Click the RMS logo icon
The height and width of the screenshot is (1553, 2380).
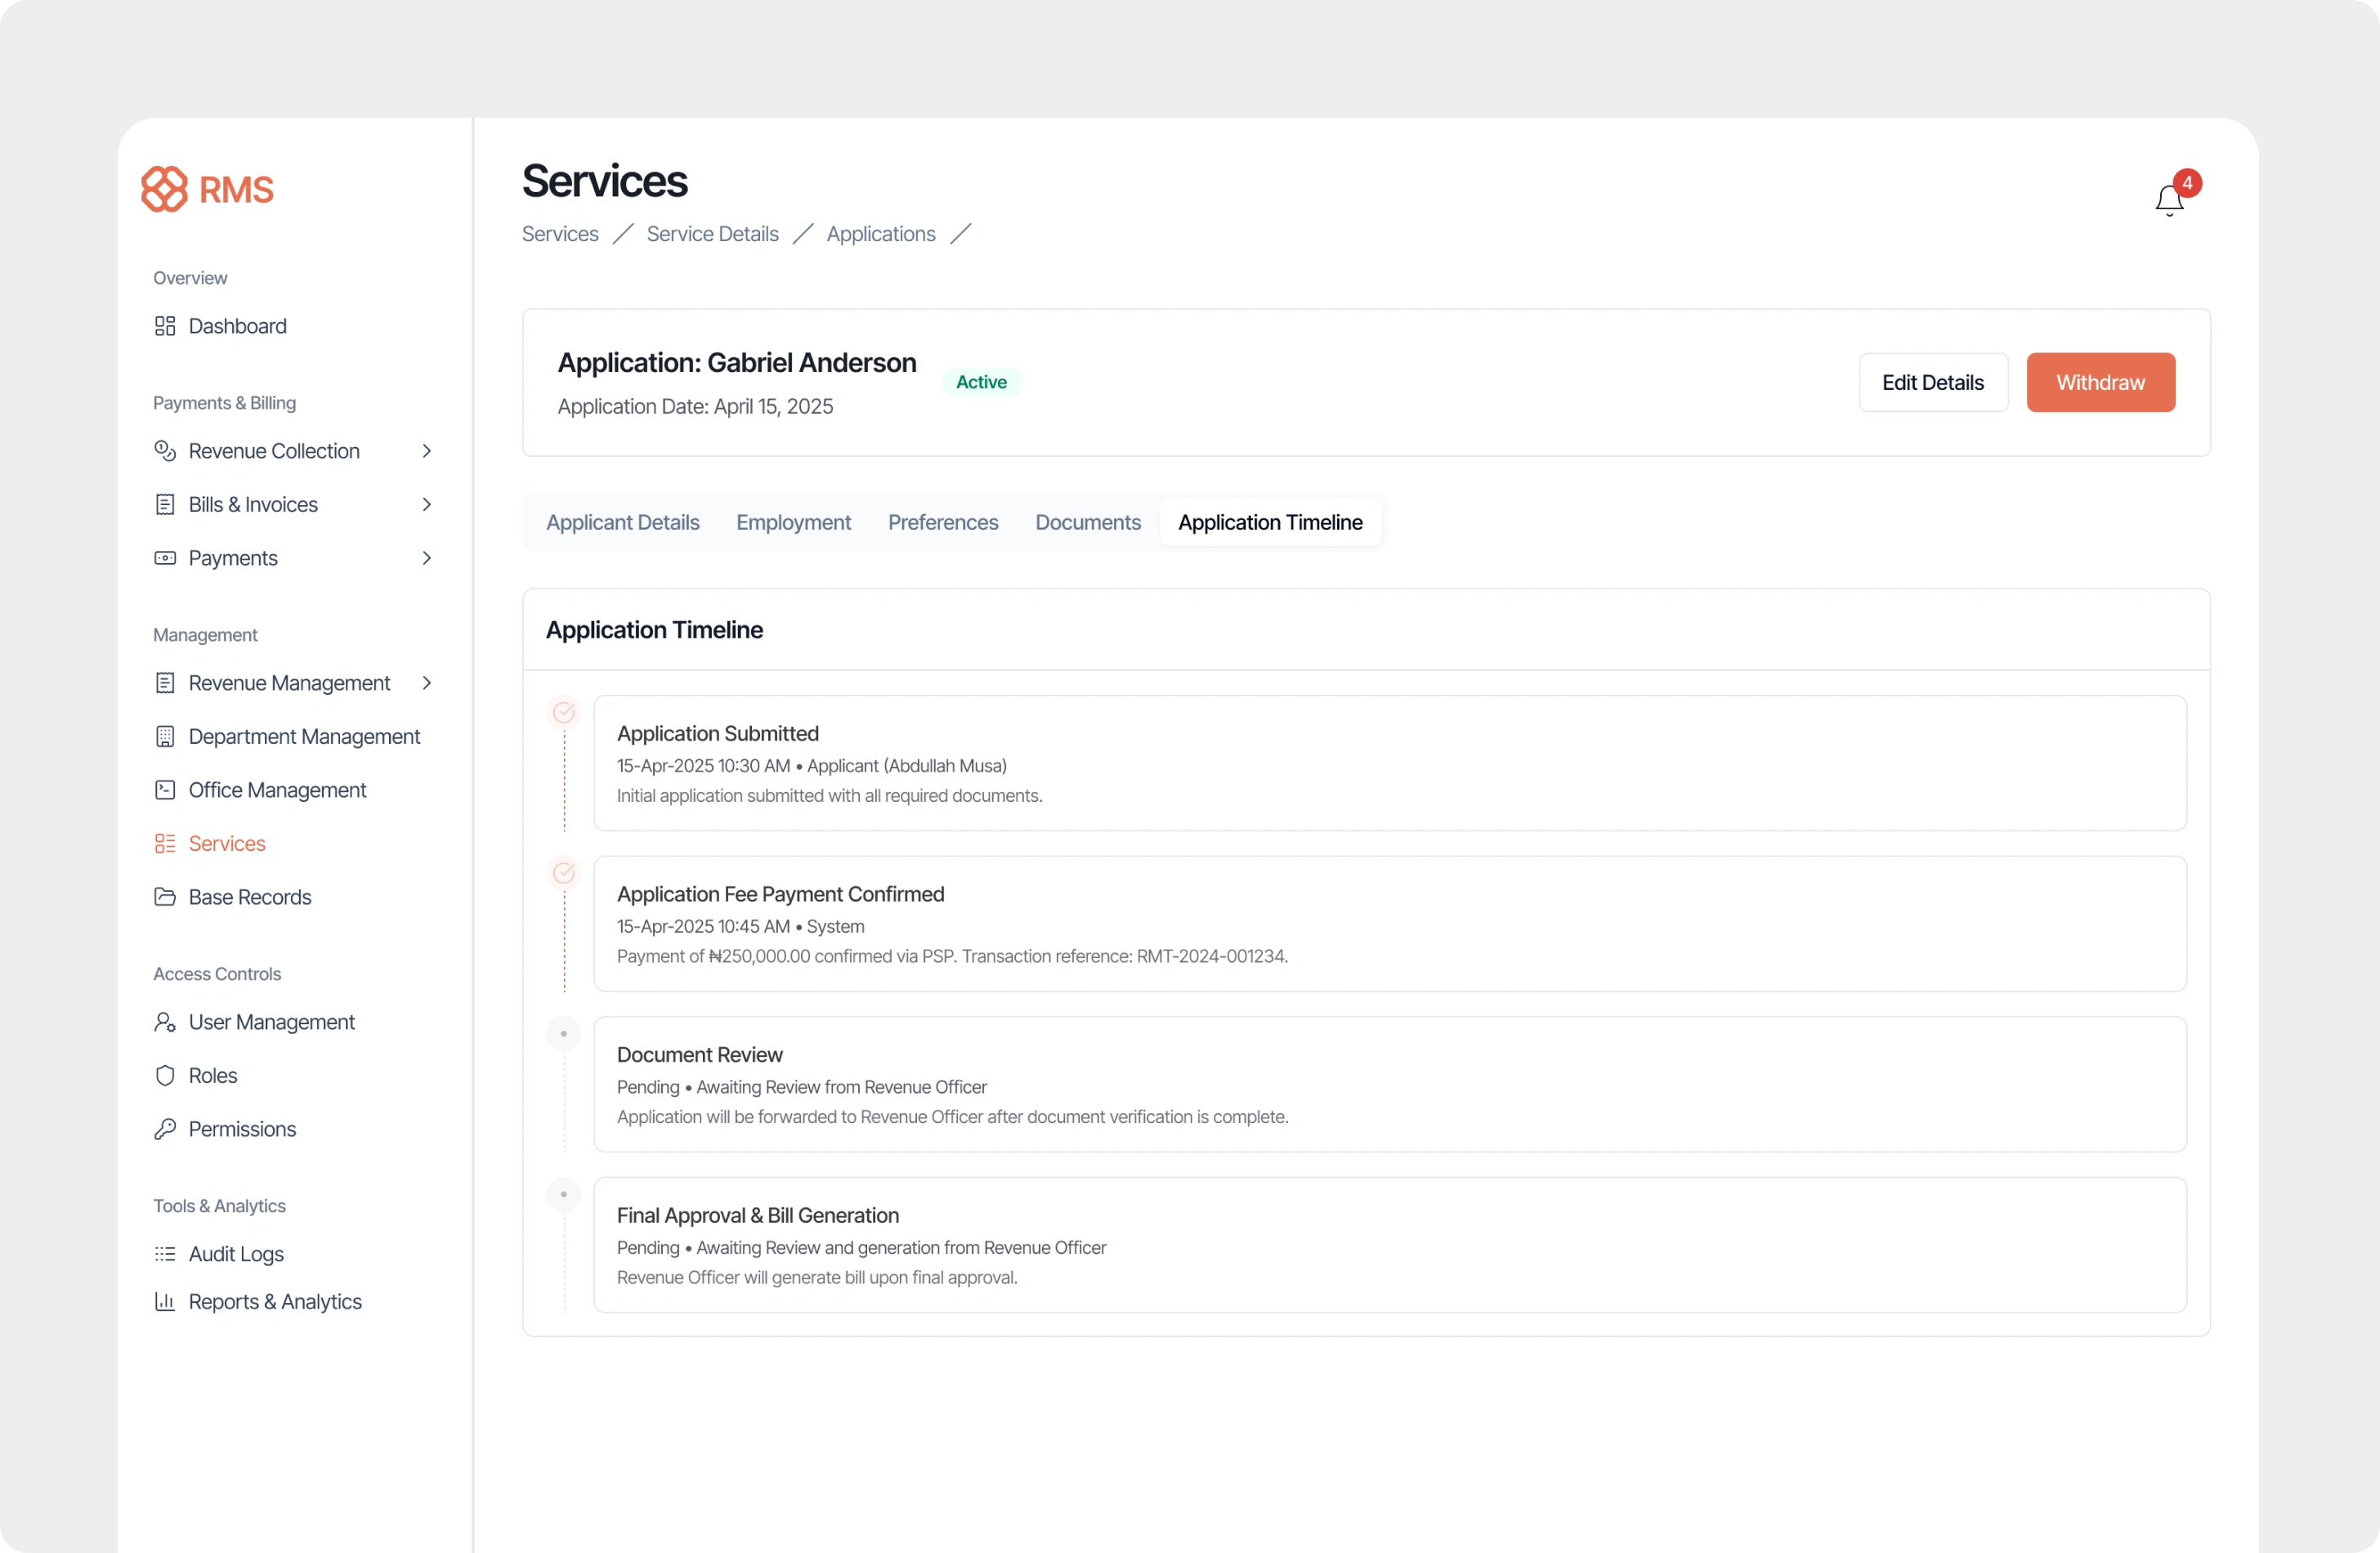pyautogui.click(x=164, y=189)
